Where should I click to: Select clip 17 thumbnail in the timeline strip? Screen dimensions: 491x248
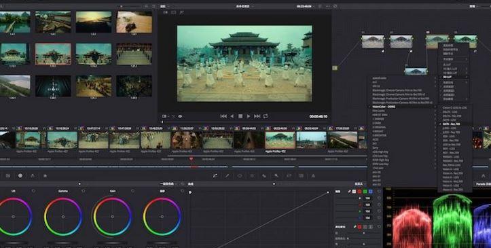(93, 140)
